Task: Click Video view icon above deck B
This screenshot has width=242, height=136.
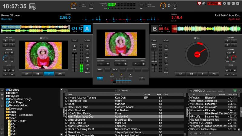Action: (x=195, y=38)
